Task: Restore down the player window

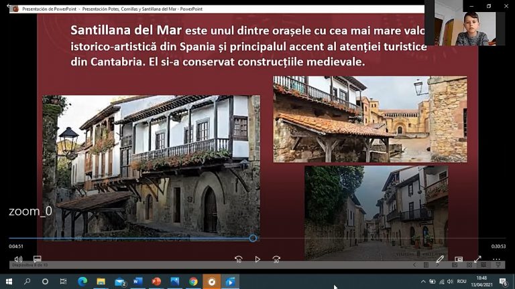Action: (489, 6)
